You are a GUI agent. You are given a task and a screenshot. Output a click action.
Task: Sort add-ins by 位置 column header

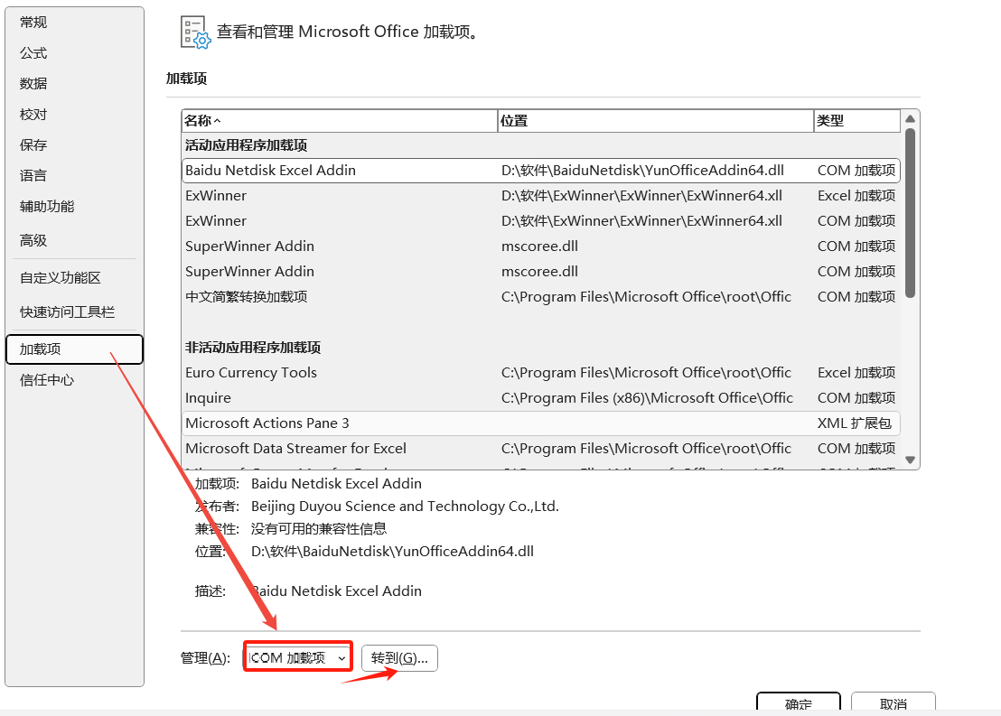coord(656,121)
